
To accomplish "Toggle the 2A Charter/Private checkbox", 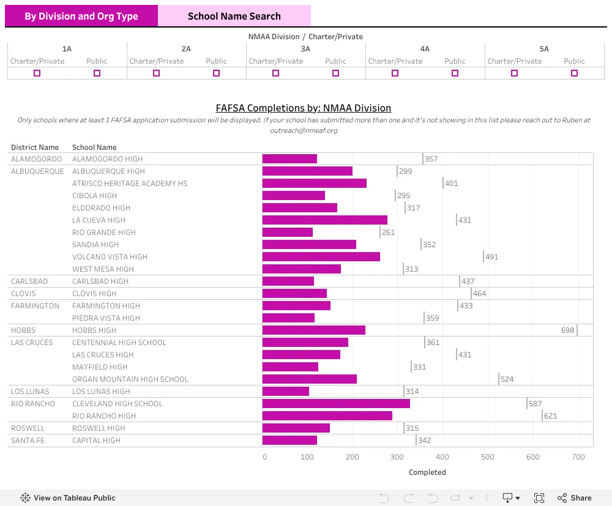I will (x=157, y=73).
